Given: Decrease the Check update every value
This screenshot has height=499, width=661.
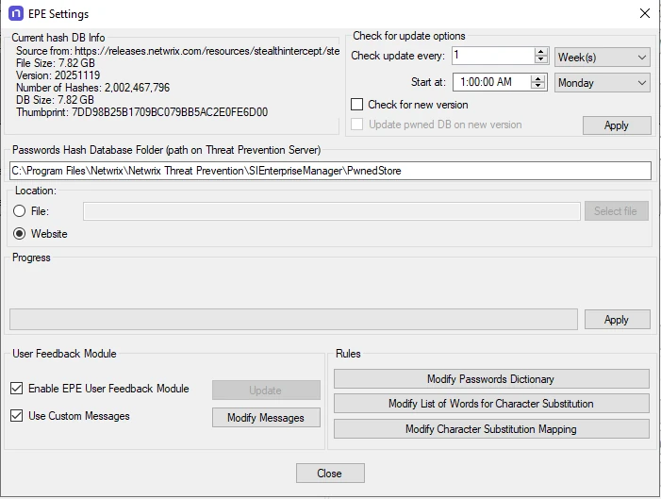Looking at the screenshot, I should point(540,59).
